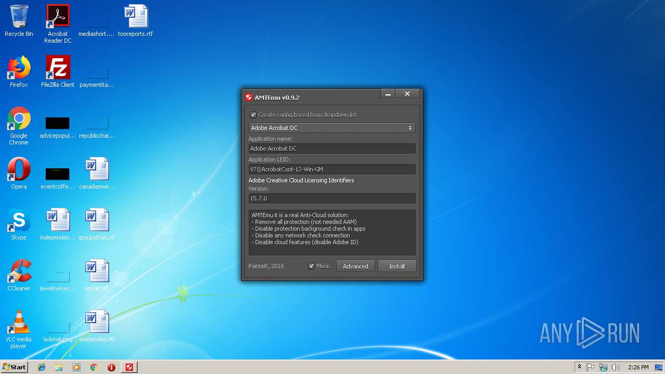Open the Start menu
This screenshot has height=374, width=665.
[x=14, y=367]
